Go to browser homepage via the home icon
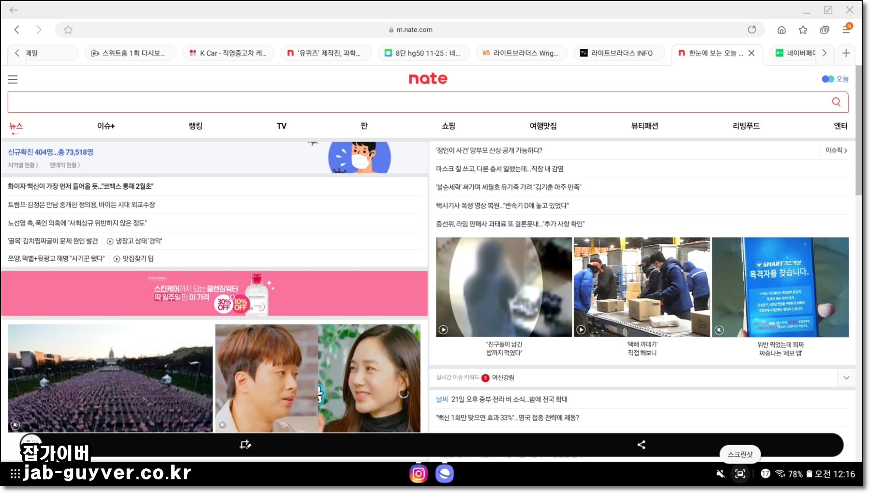The width and height of the screenshot is (871, 494). coord(782,30)
